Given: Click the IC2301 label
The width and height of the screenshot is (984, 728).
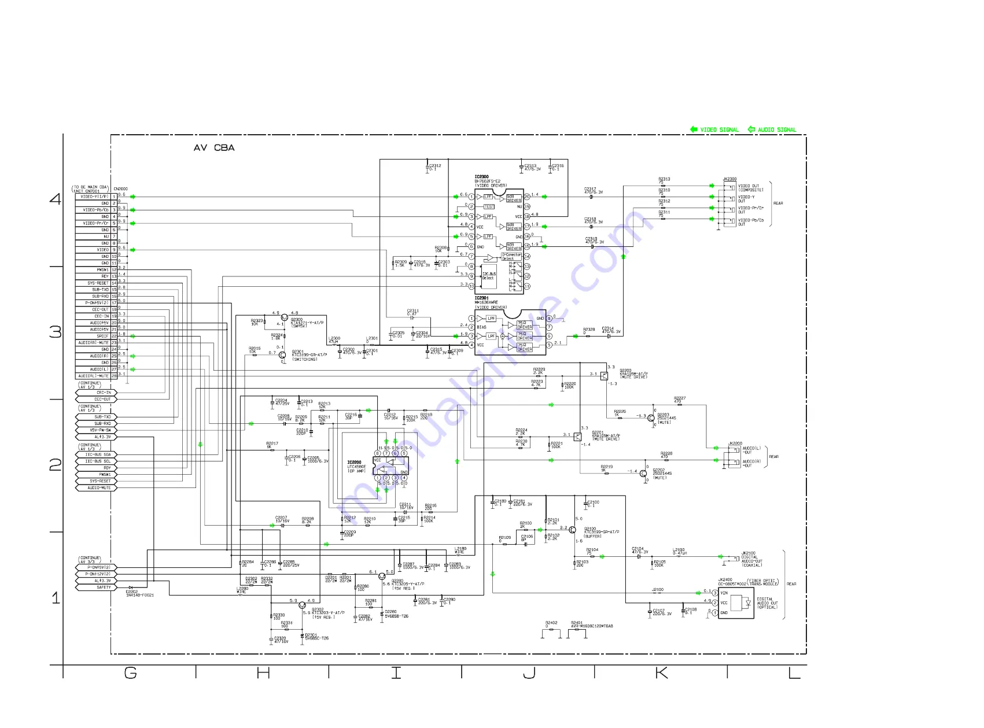Looking at the screenshot, I should (481, 298).
